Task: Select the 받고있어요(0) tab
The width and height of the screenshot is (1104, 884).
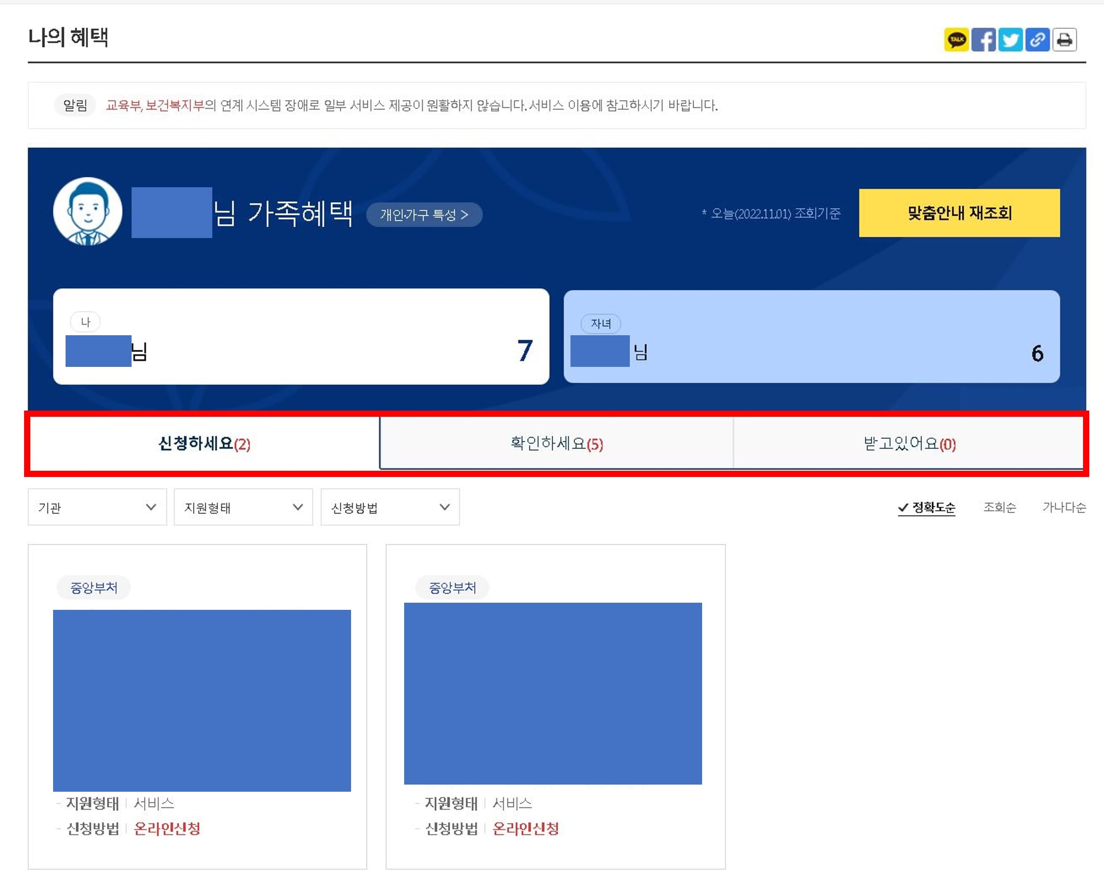Action: pos(906,443)
